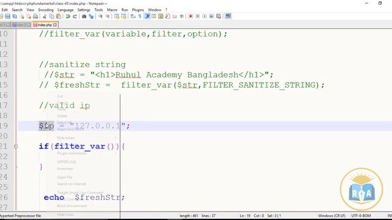This screenshot has height=220, width=392.
Task: Open Find with the binoculars icon
Action: (x=84, y=16)
